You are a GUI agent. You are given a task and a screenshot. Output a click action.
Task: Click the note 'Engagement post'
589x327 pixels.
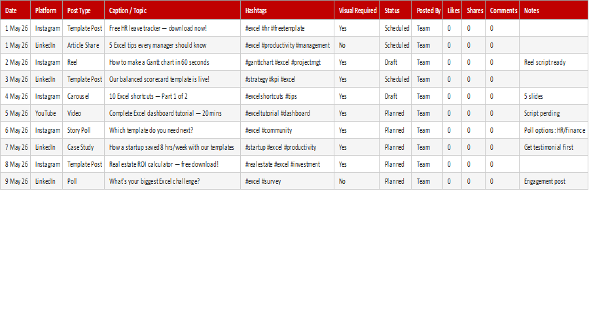554,181
